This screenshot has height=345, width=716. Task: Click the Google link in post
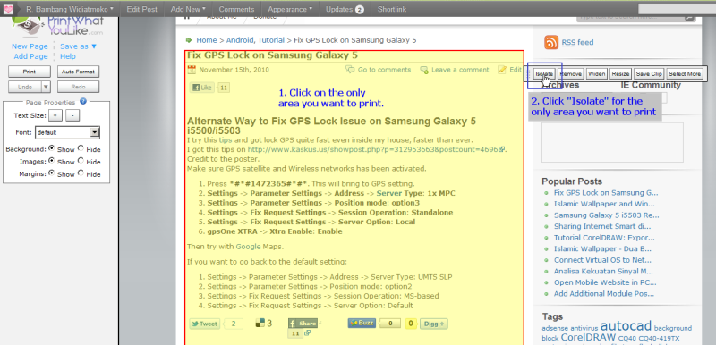249,247
